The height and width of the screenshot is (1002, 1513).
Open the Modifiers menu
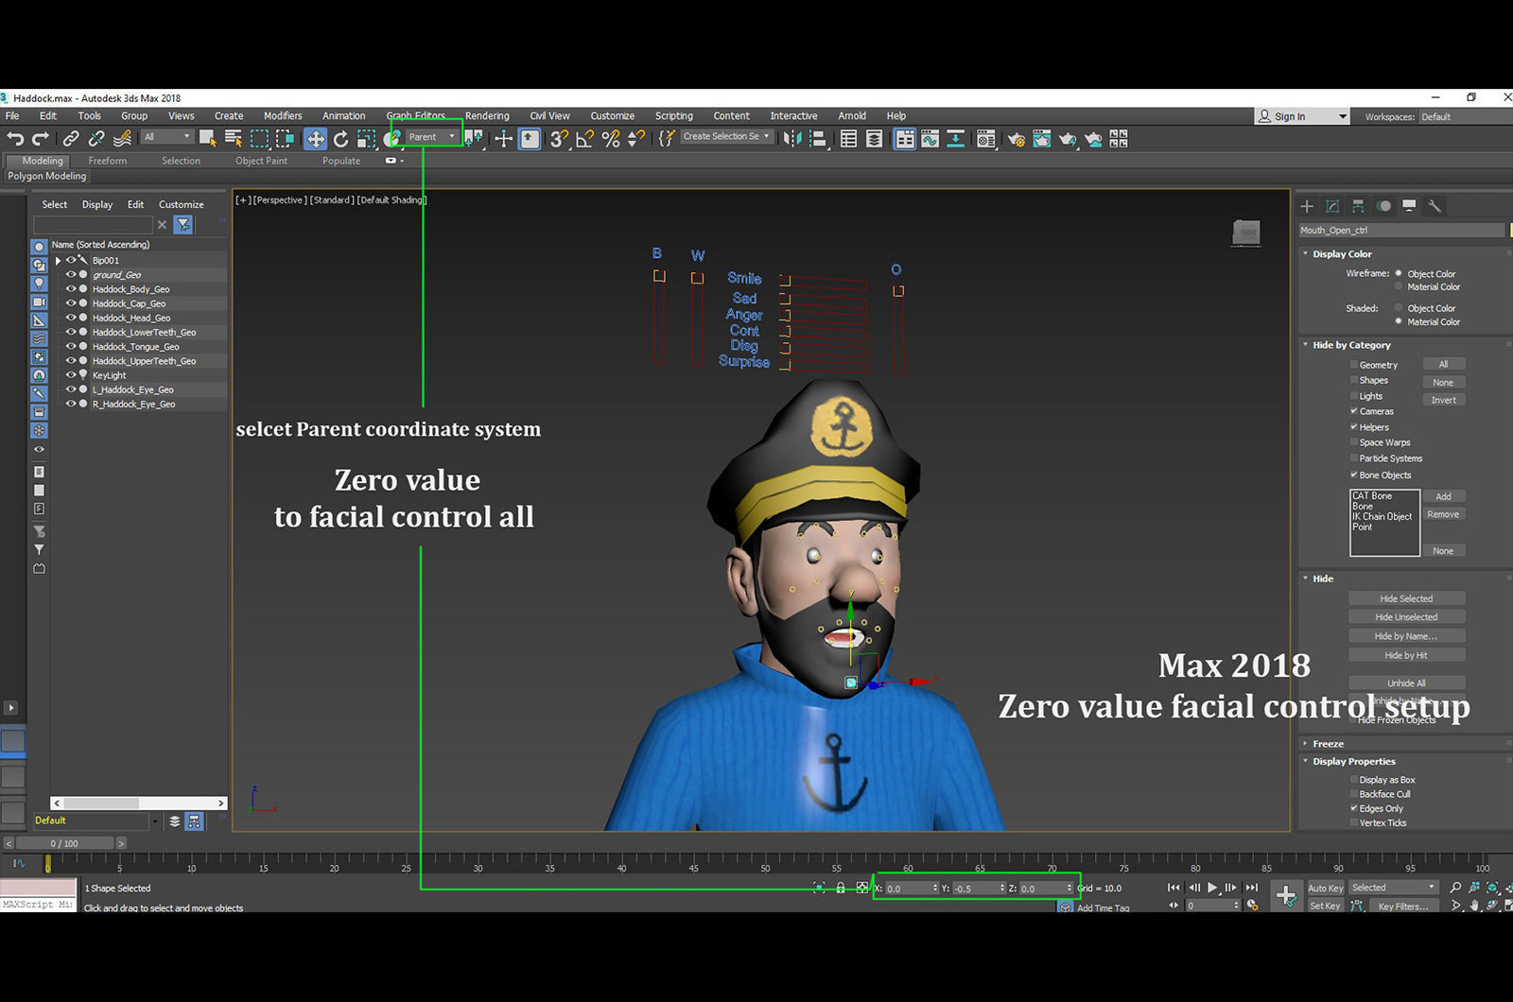[283, 116]
